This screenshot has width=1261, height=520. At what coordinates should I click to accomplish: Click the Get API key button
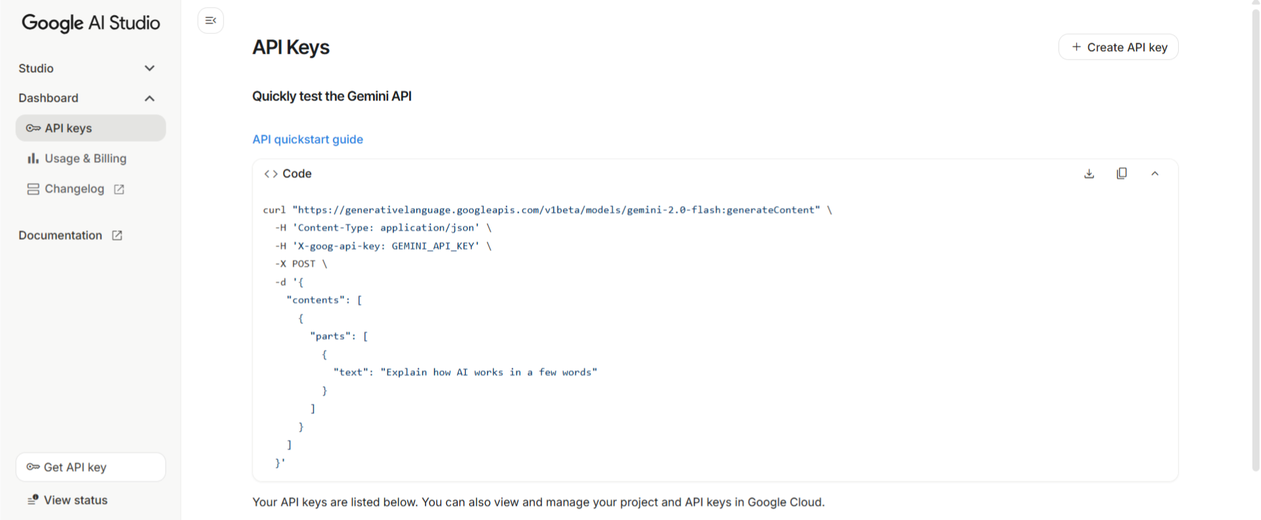[91, 467]
